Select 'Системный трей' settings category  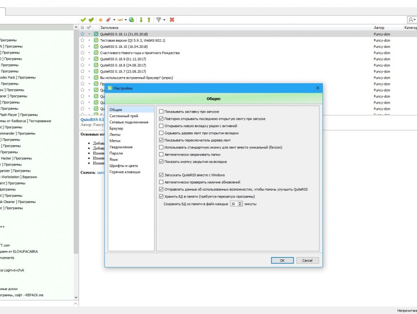pyautogui.click(x=124, y=116)
